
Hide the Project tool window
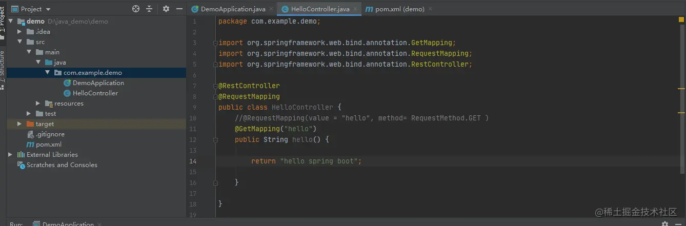tap(179, 9)
